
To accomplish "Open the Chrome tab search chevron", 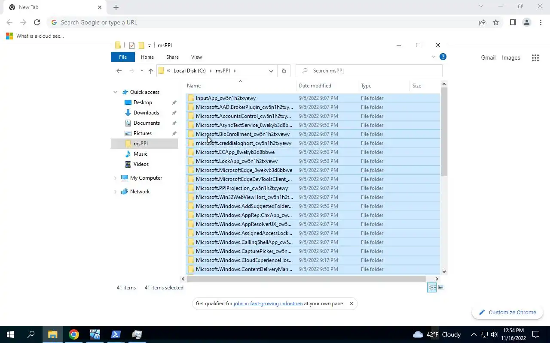I will click(x=481, y=6).
